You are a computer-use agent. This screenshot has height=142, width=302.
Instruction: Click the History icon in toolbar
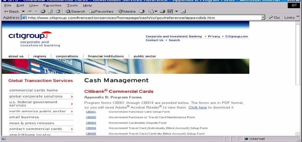tap(142, 12)
